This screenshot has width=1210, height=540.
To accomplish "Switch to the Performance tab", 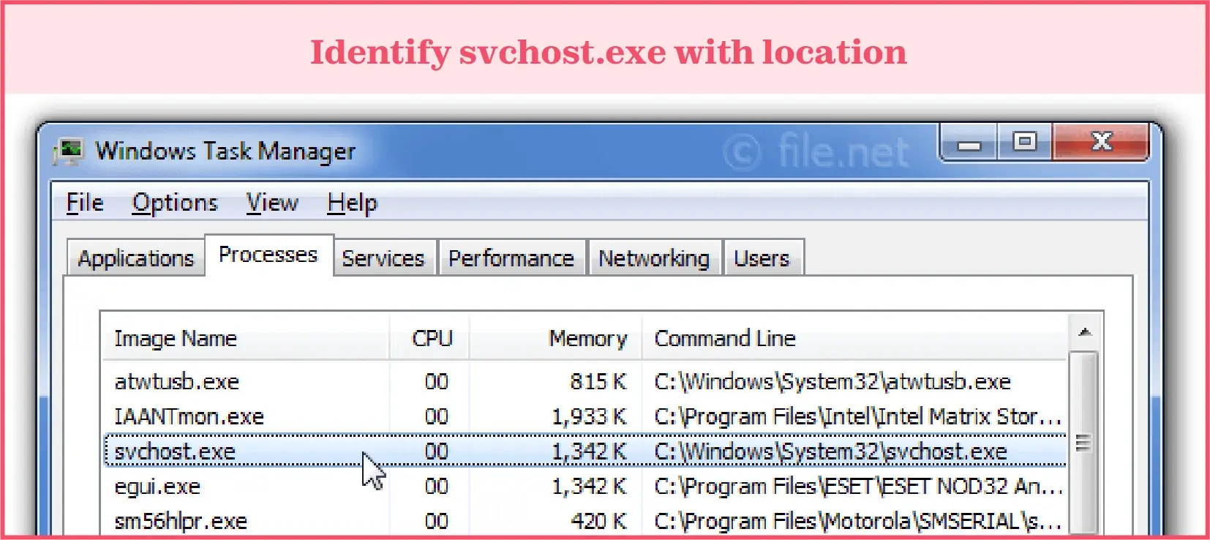I will (x=511, y=258).
